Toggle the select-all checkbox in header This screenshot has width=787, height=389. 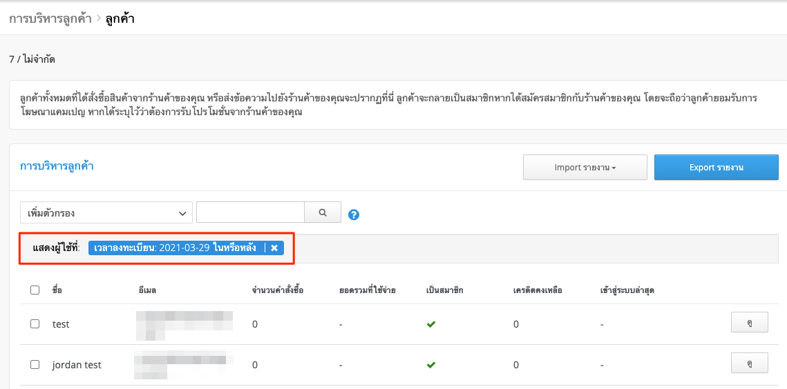tap(35, 290)
